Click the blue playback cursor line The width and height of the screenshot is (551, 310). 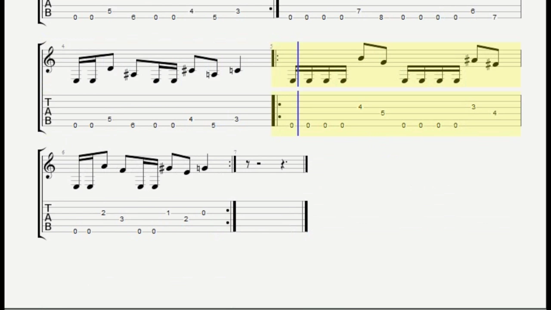pos(298,89)
